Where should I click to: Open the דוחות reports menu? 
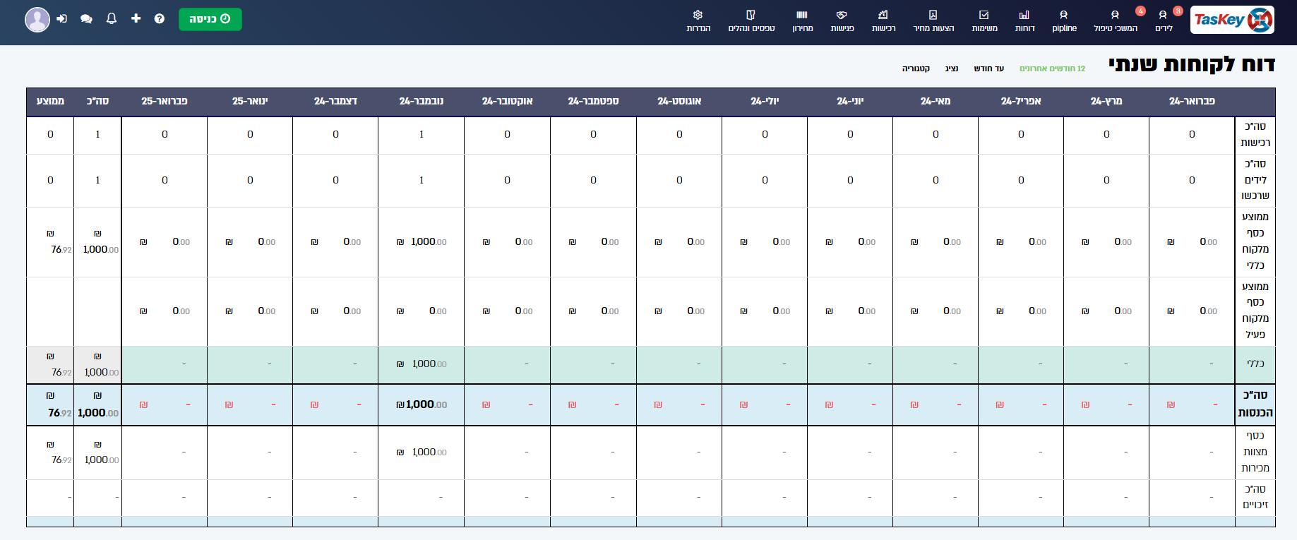point(1024,21)
